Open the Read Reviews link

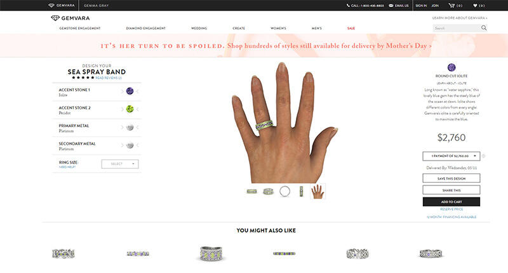pyautogui.click(x=109, y=78)
